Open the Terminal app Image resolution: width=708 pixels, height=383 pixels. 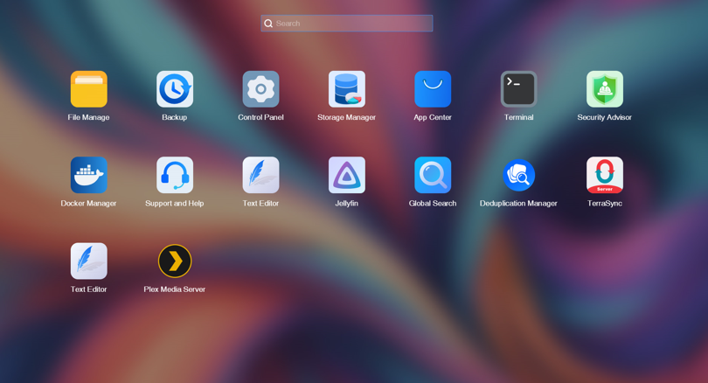click(x=518, y=89)
